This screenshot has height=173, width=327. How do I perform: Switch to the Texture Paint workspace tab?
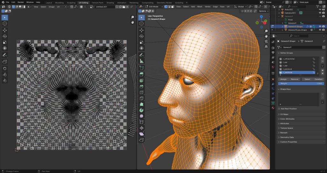coord(97,3)
